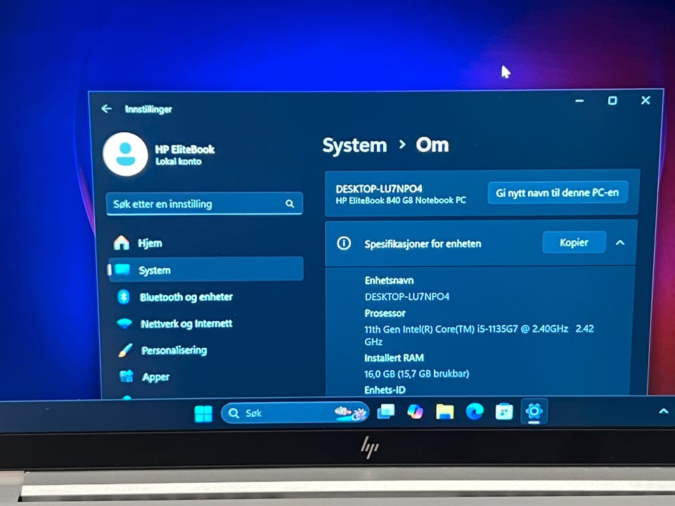Select System in the sidebar
The image size is (675, 506).
click(x=206, y=270)
